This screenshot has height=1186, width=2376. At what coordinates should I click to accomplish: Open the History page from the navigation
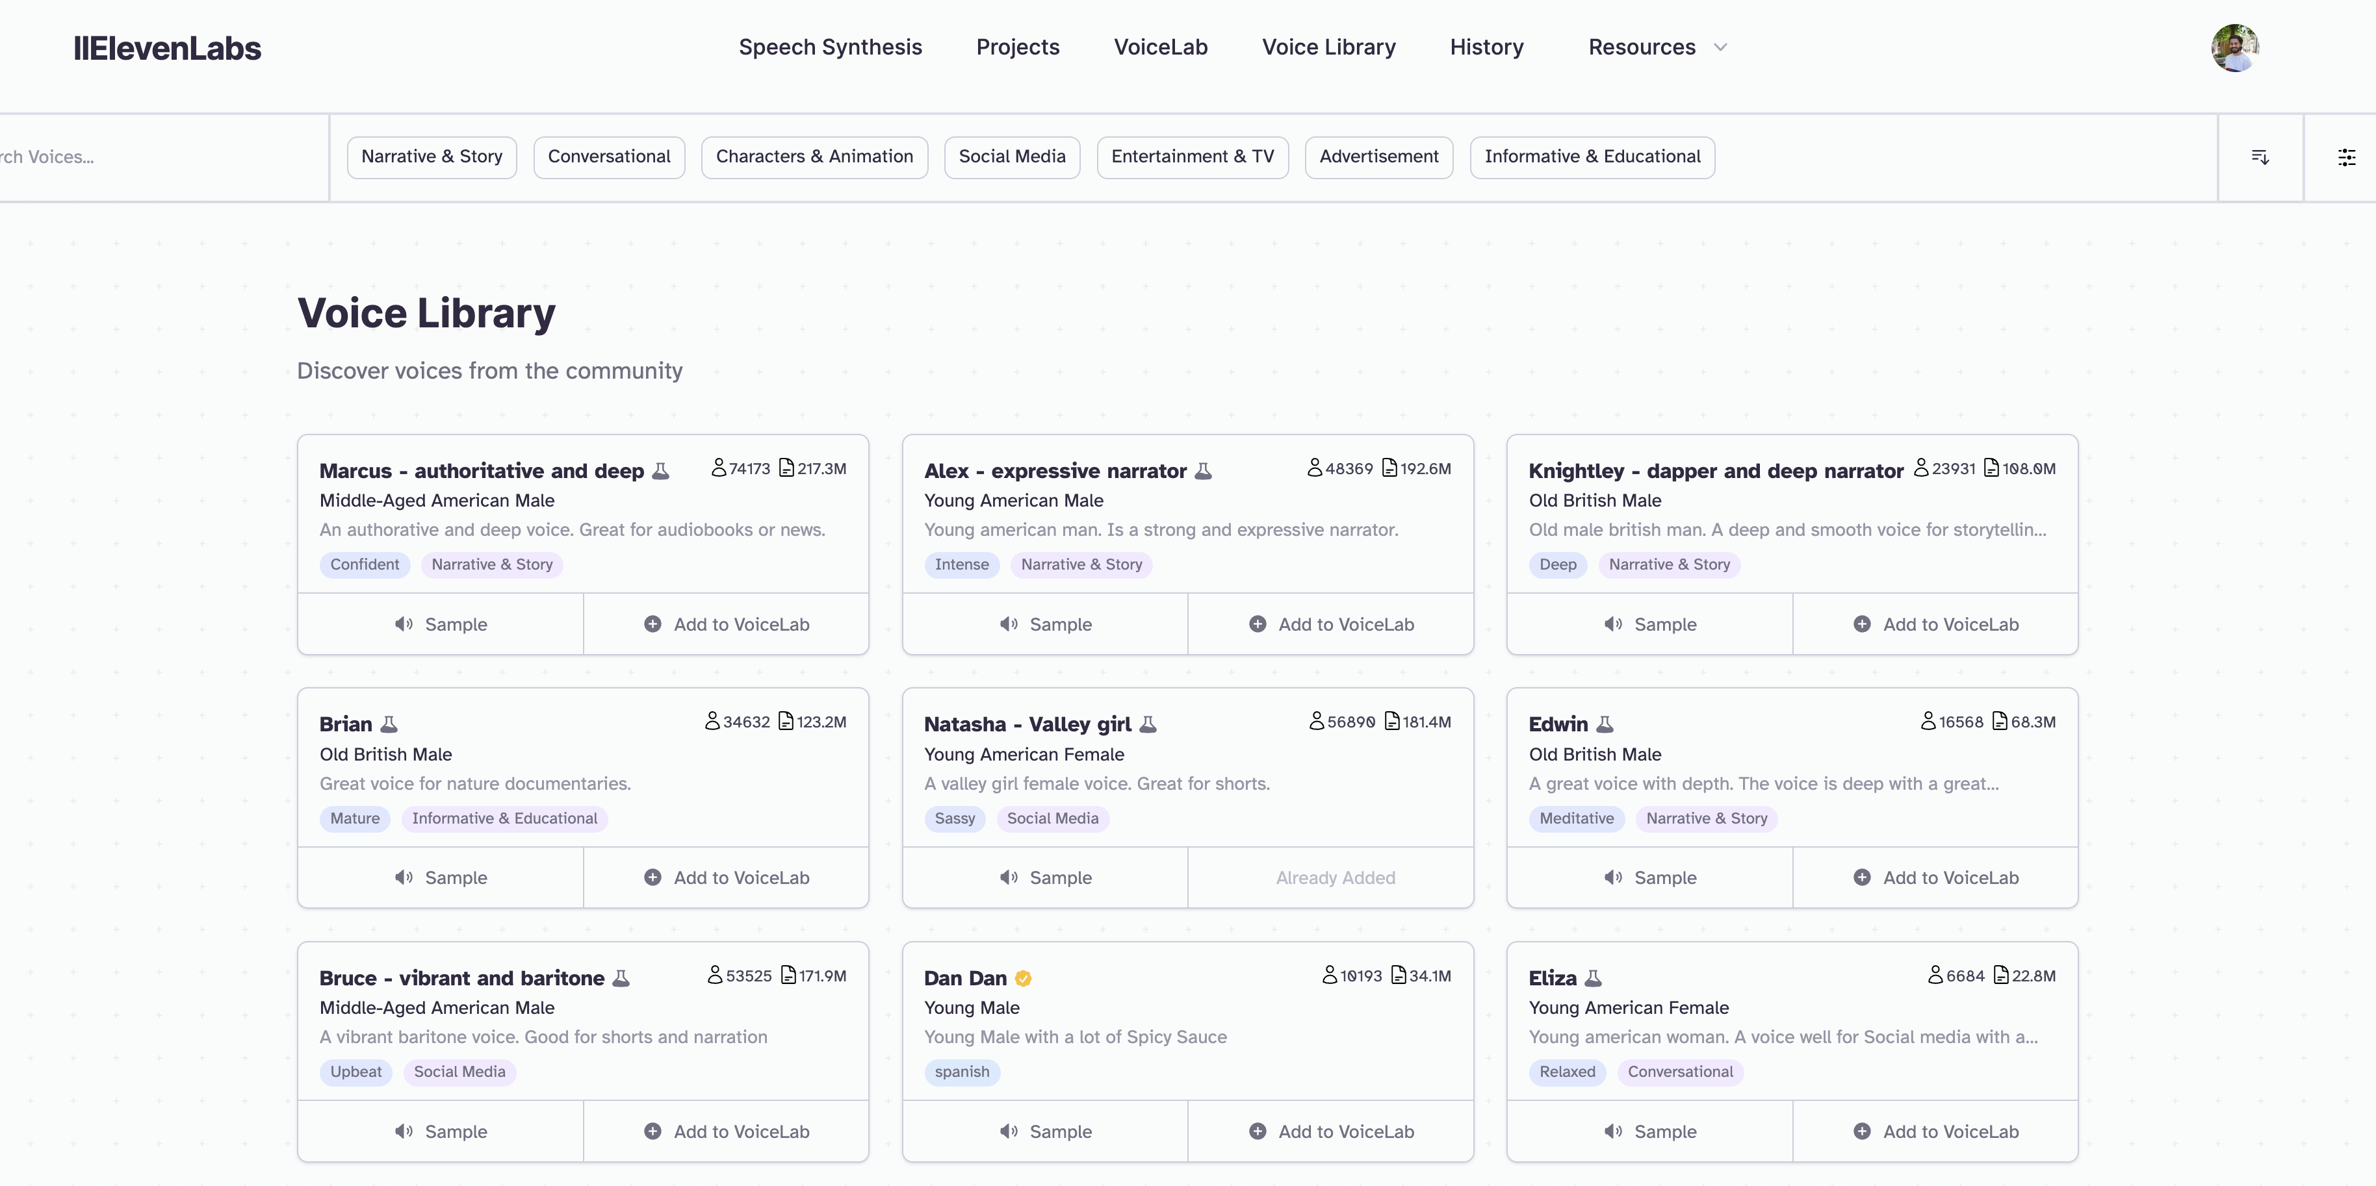1486,47
